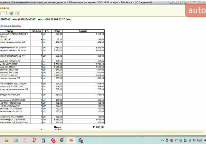Open File Explorer from the taskbar
Image resolution: width=206 pixels, height=144 pixels.
pyautogui.click(x=6, y=140)
